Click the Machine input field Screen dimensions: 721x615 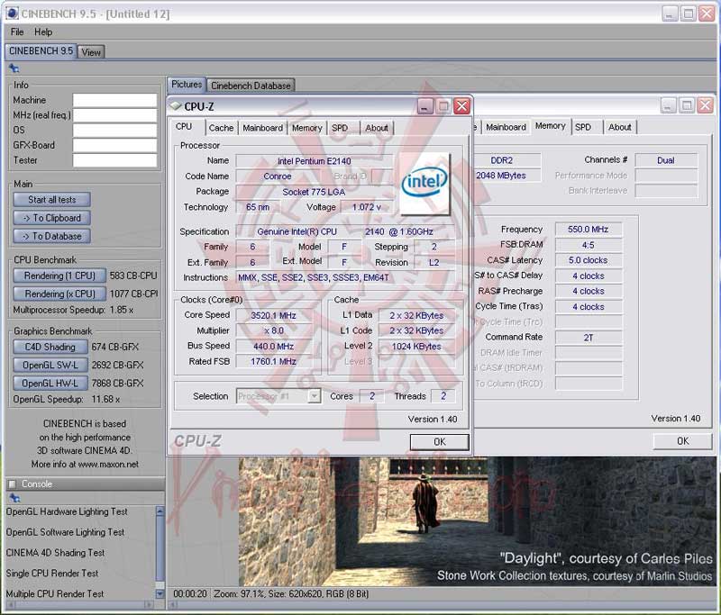(115, 100)
